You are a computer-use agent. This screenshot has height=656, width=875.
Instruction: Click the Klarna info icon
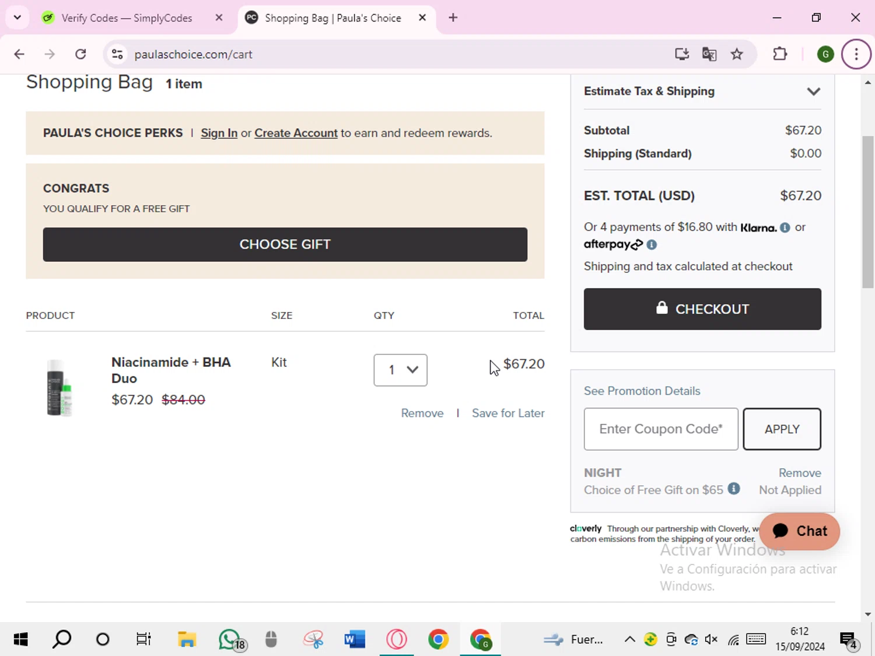tap(785, 227)
